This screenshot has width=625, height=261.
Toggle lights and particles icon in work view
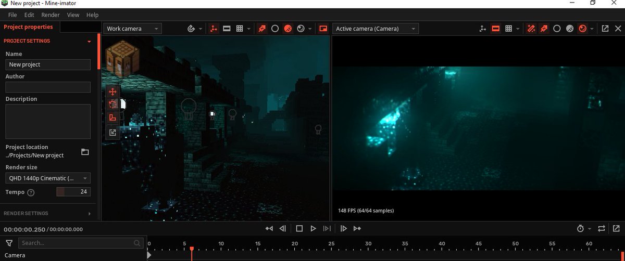tap(261, 29)
